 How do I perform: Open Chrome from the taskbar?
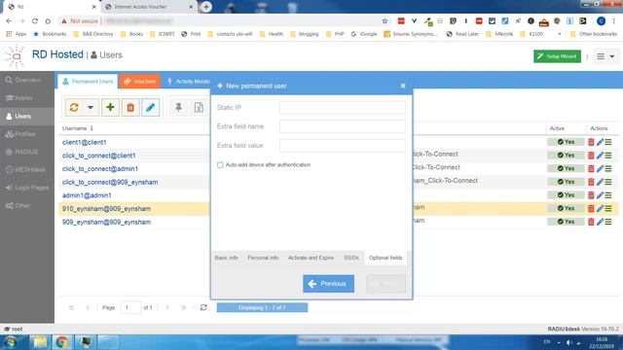point(61,342)
